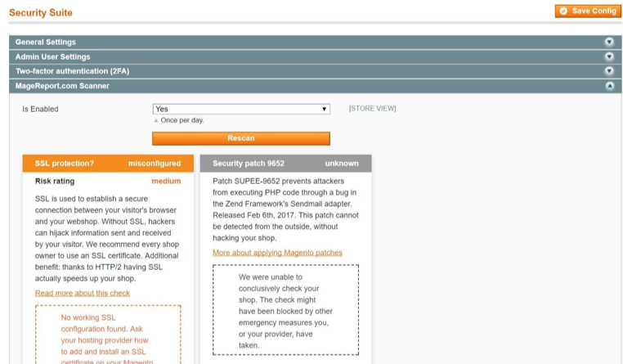
Task: Expand the General Settings section arrow
Action: pyautogui.click(x=609, y=42)
